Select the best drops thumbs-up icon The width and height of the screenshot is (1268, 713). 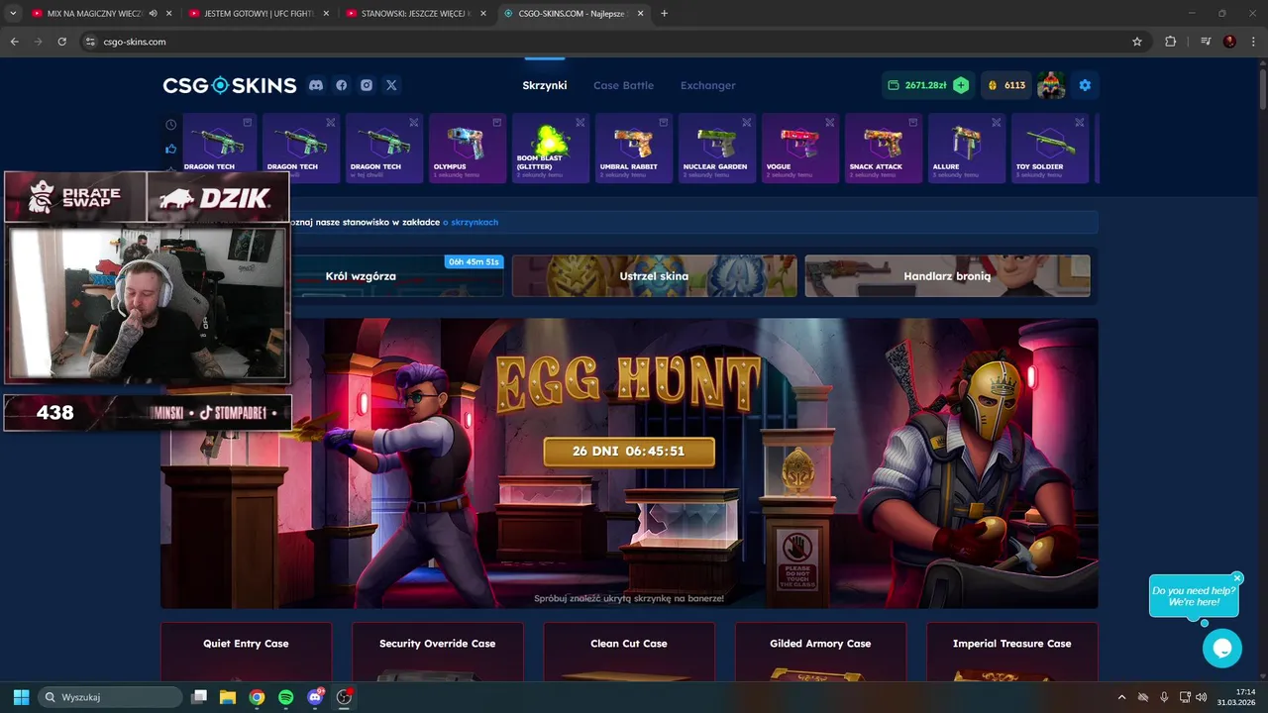point(171,149)
